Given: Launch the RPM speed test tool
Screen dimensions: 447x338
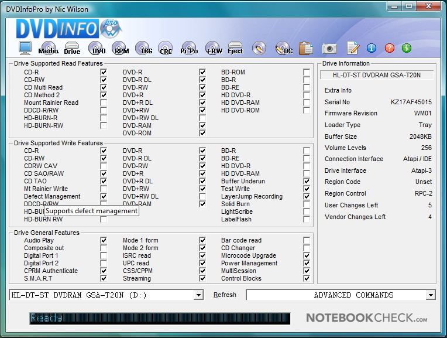Looking at the screenshot, I should [121, 48].
